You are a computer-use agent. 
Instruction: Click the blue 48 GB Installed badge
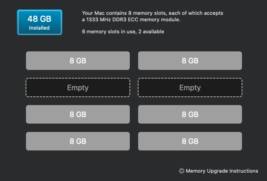[x=40, y=23]
